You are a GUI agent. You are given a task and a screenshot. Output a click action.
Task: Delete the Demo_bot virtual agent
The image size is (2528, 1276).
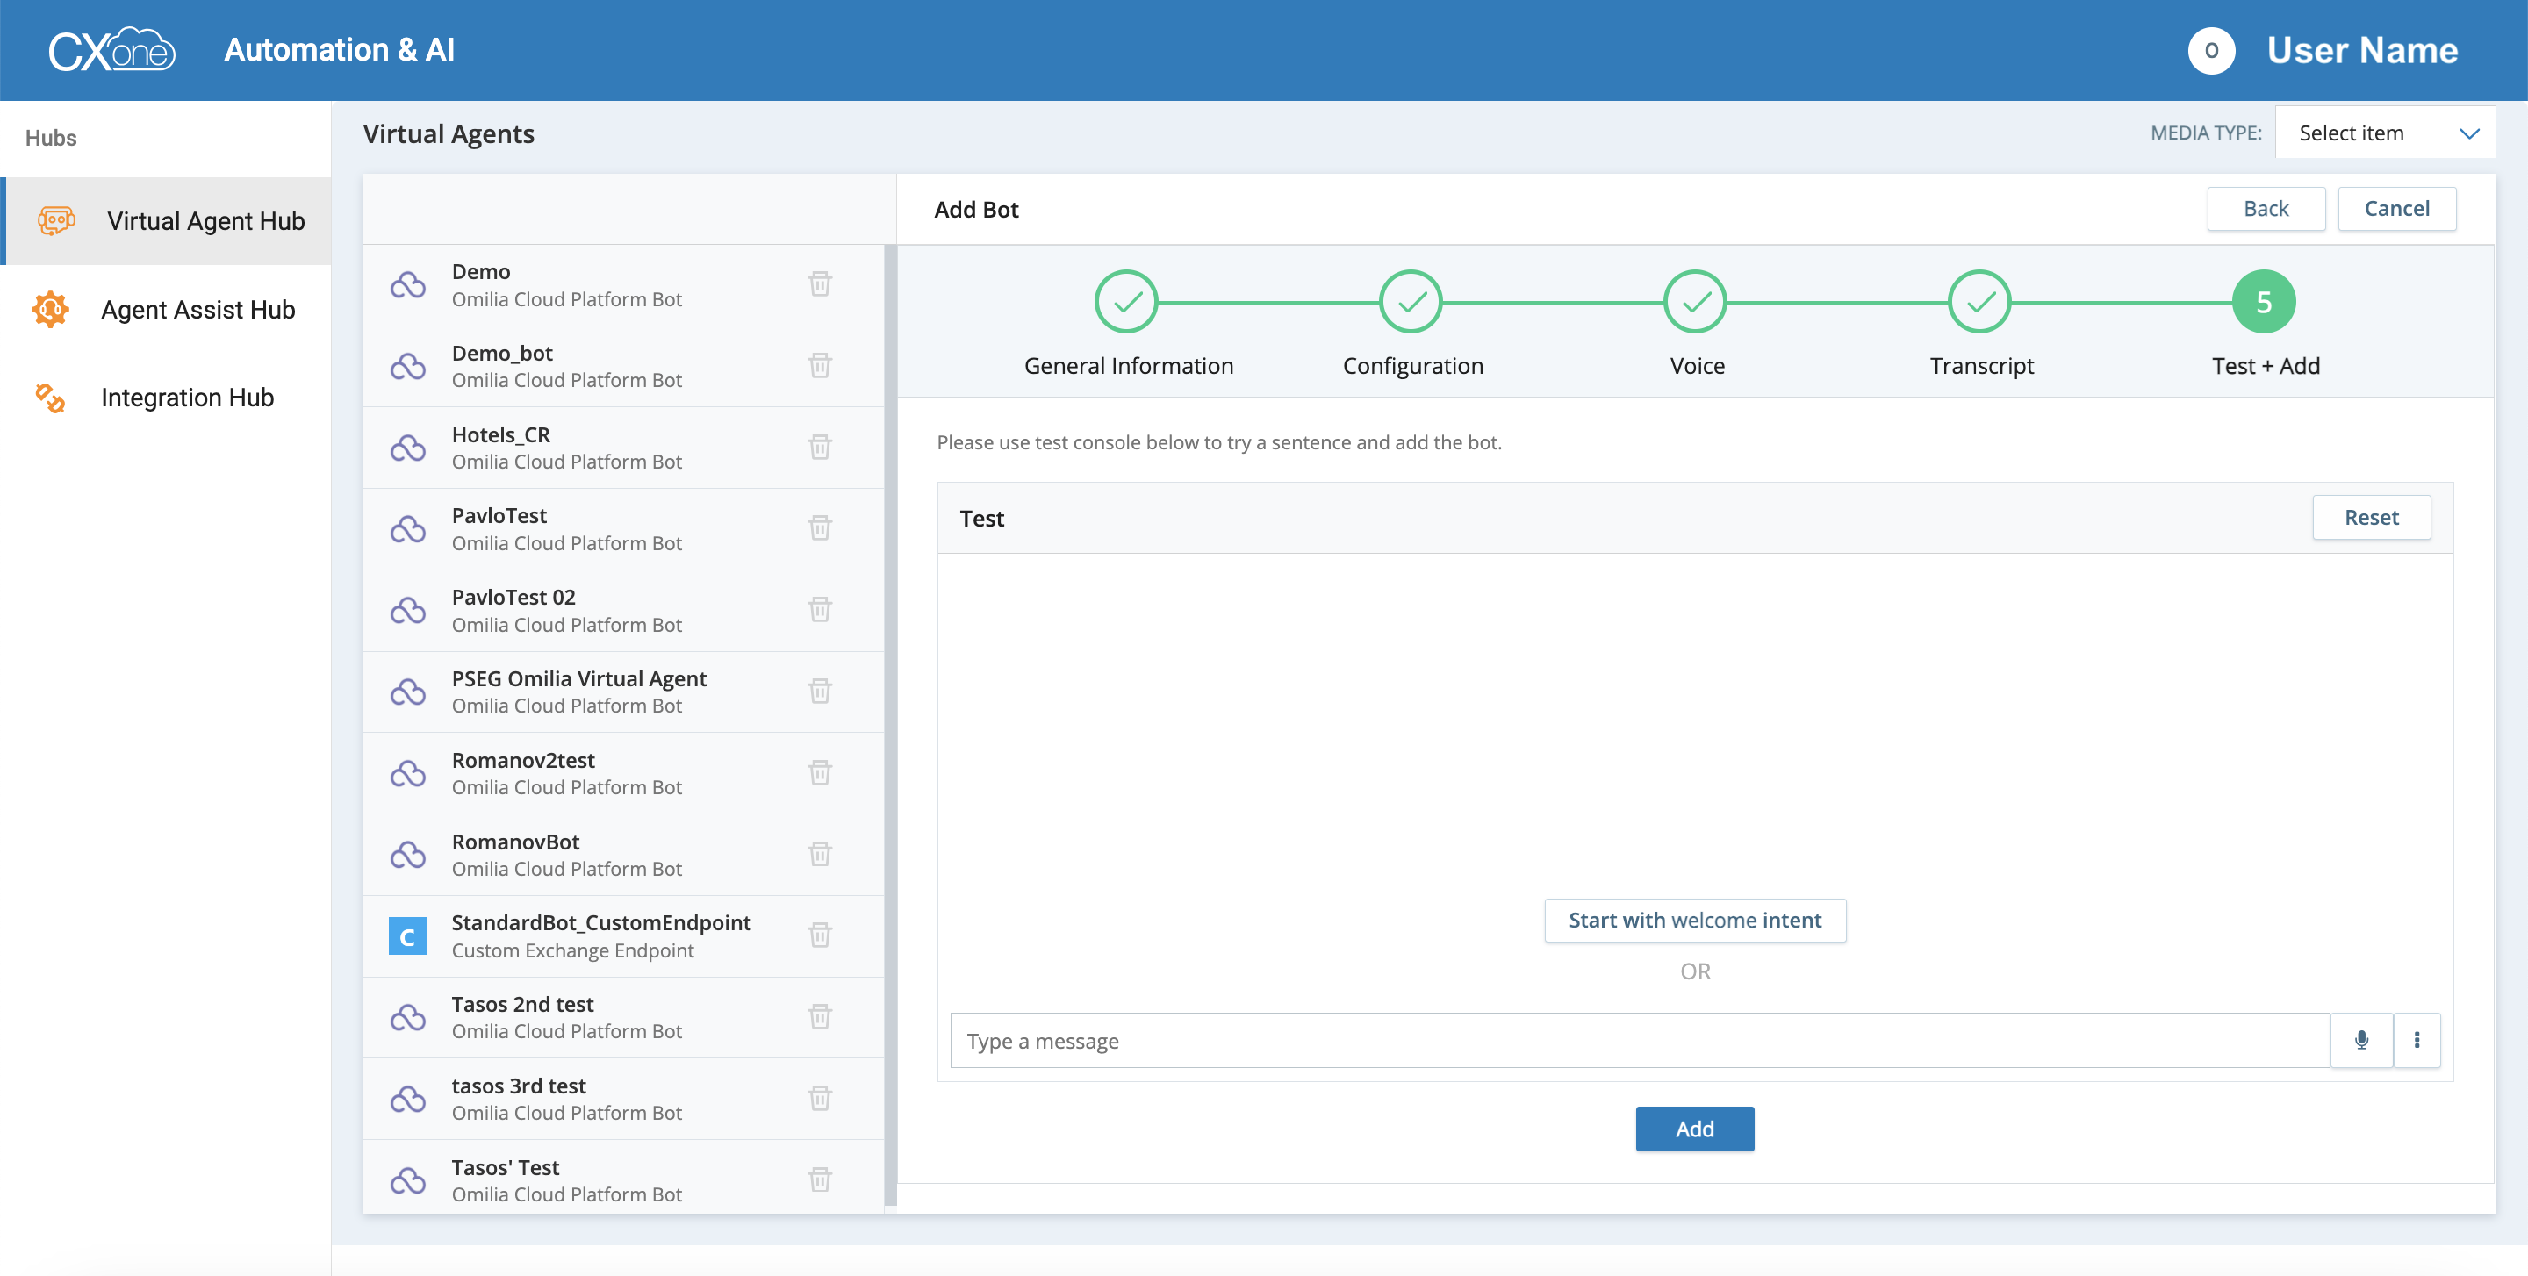(820, 365)
